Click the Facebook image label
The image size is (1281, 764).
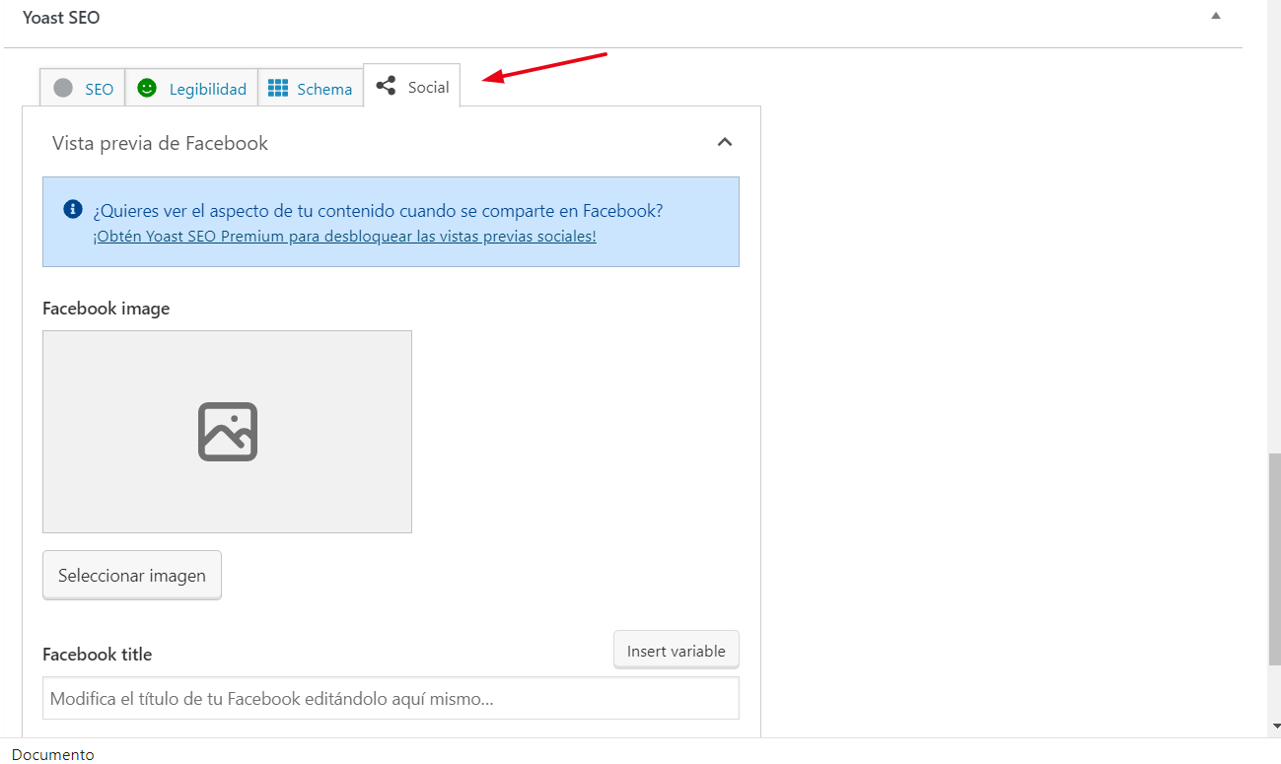[x=107, y=309]
